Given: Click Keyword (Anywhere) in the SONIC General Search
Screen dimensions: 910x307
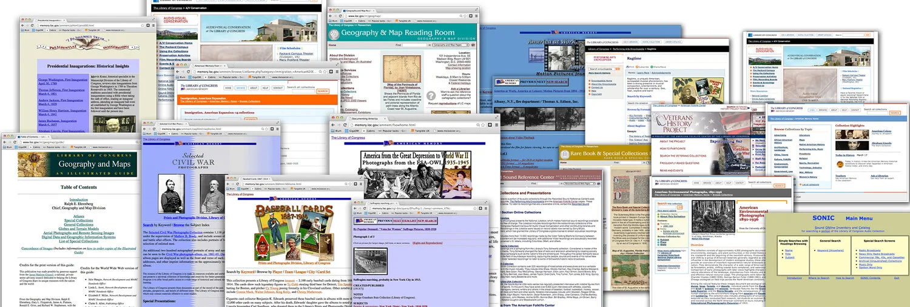Looking at the screenshot, I should (x=830, y=250).
